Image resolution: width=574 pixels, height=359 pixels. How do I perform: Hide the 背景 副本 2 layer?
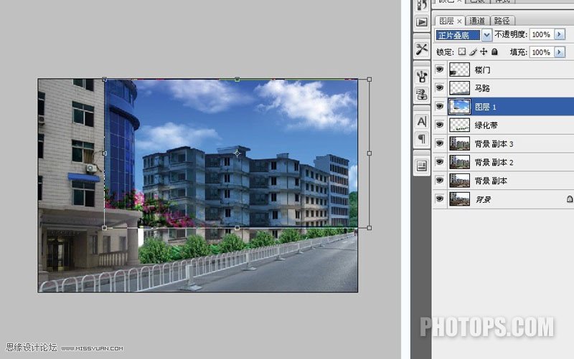point(439,162)
